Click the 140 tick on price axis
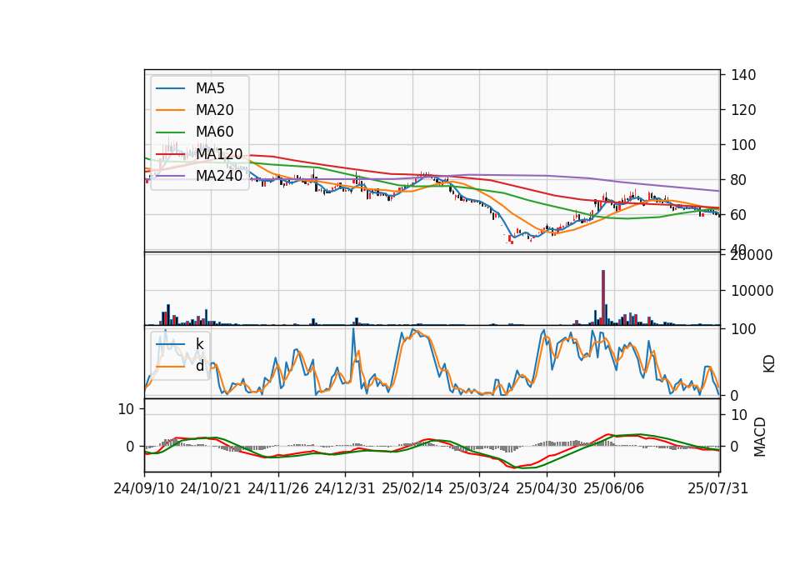The height and width of the screenshot is (575, 800). click(x=743, y=75)
